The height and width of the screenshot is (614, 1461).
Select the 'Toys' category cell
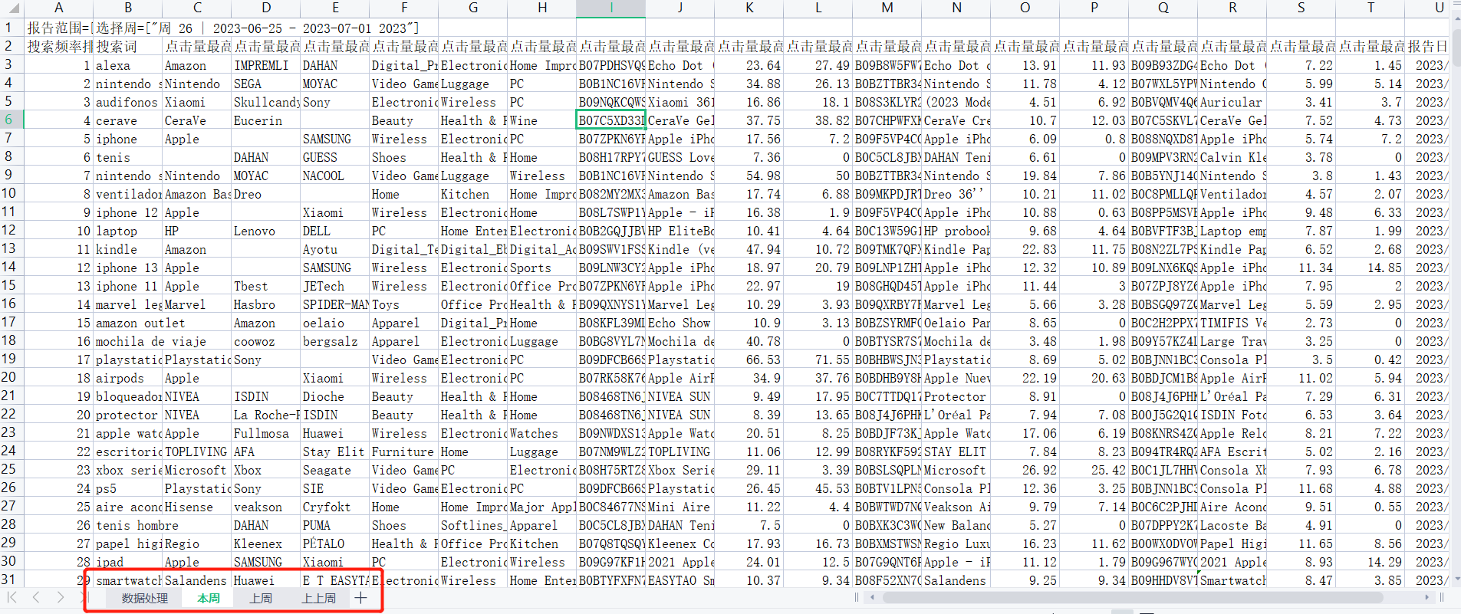point(404,304)
